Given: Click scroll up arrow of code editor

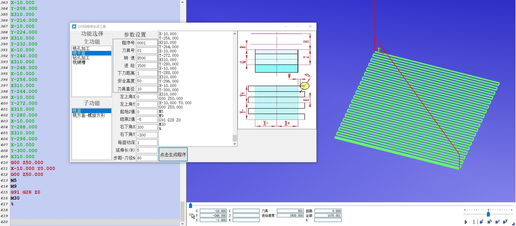Looking at the screenshot, I should (182, 2).
